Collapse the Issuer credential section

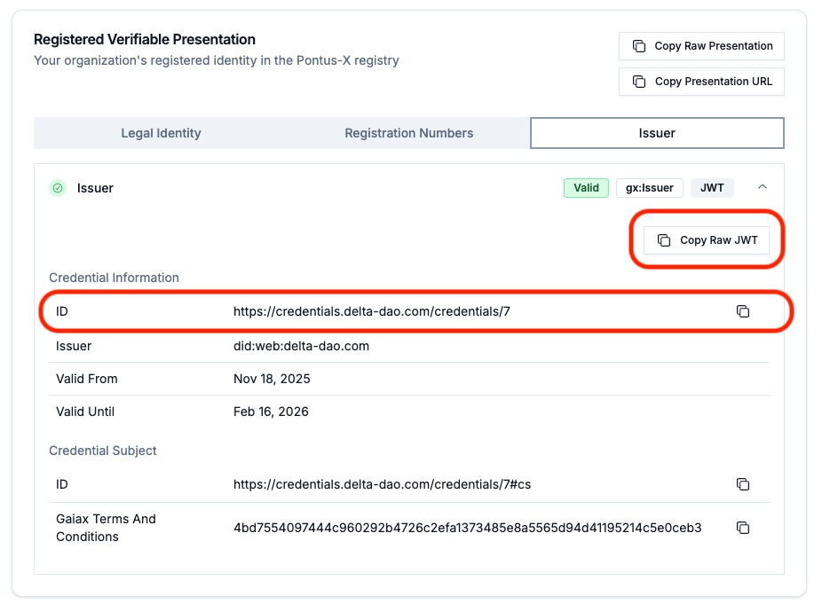pos(763,187)
